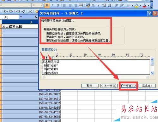Select cell 157-5453-4763
This screenshot has width=158, height=122.
pos(31,112)
